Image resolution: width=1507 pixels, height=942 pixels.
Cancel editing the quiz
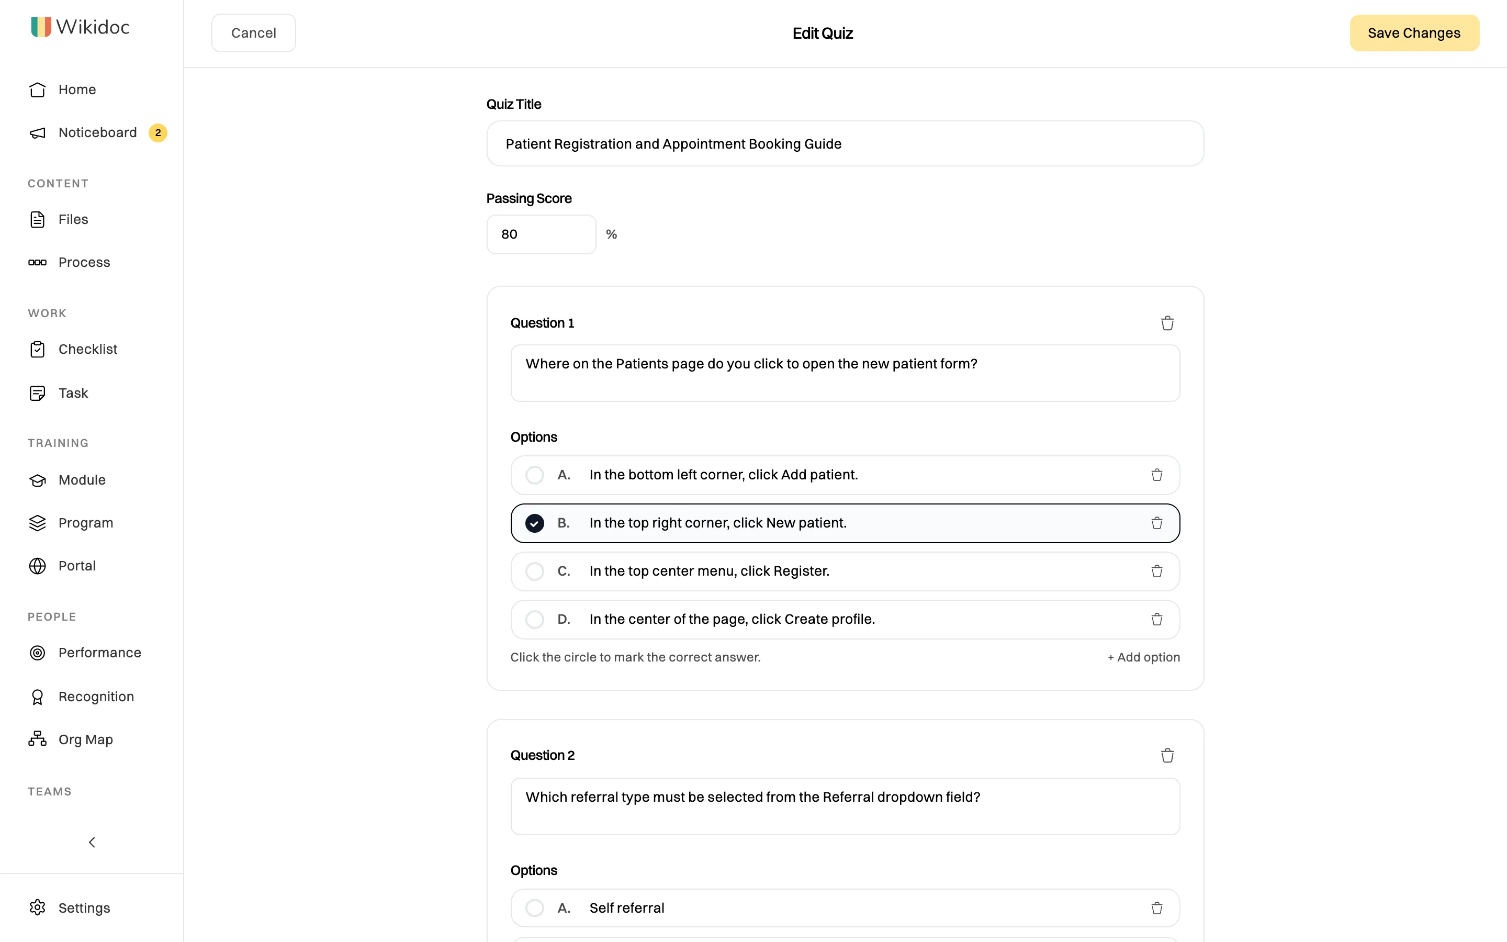point(253,33)
